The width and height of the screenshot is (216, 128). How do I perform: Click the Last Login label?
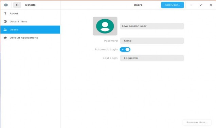(x=110, y=58)
